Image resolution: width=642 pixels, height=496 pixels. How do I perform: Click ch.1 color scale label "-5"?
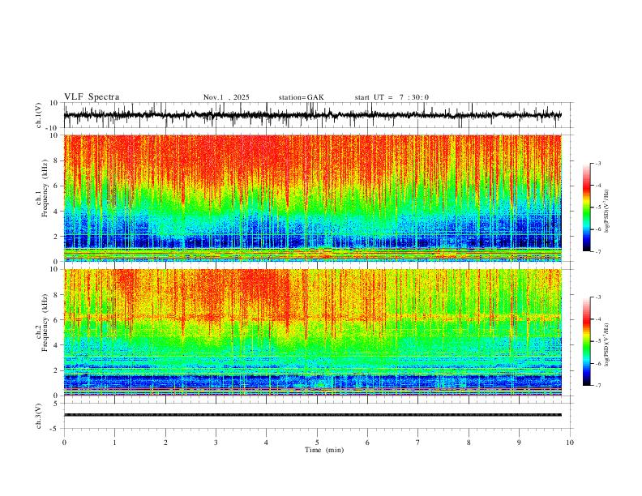[x=597, y=207]
